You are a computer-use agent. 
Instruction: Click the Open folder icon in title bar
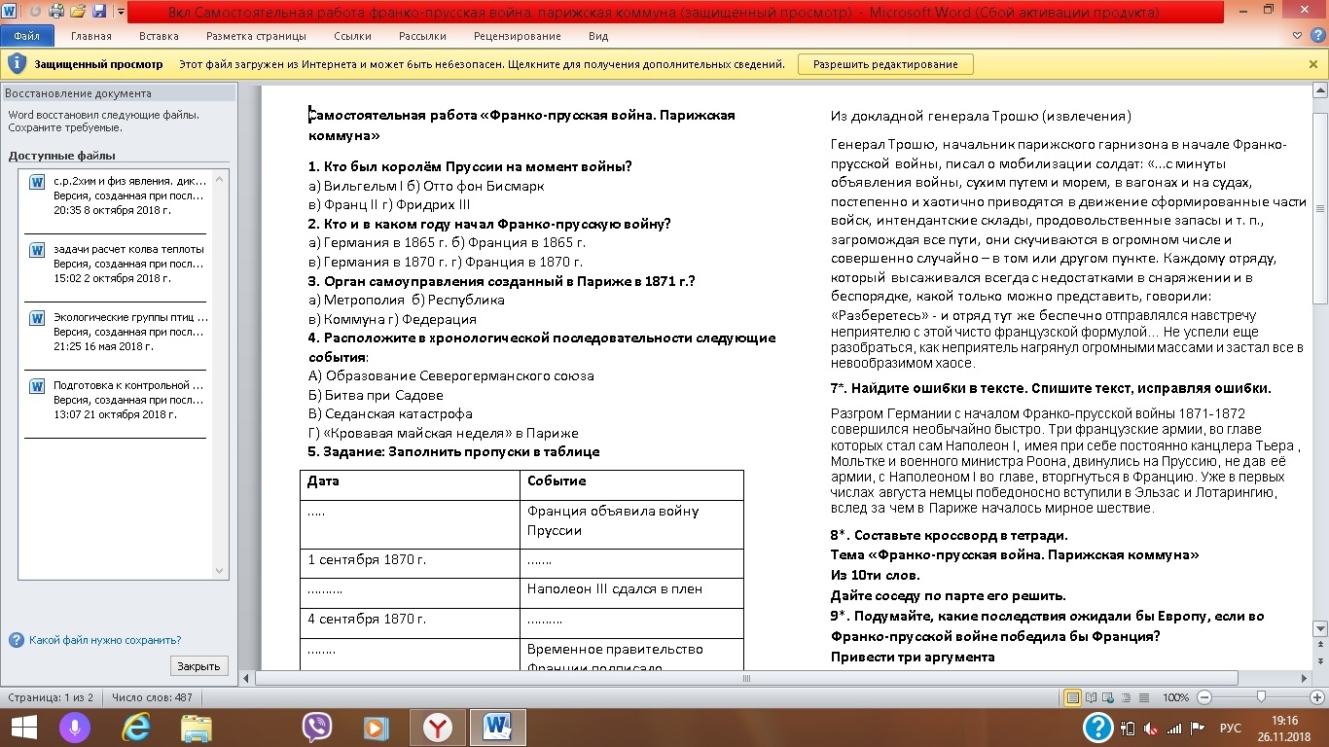pyautogui.click(x=77, y=12)
